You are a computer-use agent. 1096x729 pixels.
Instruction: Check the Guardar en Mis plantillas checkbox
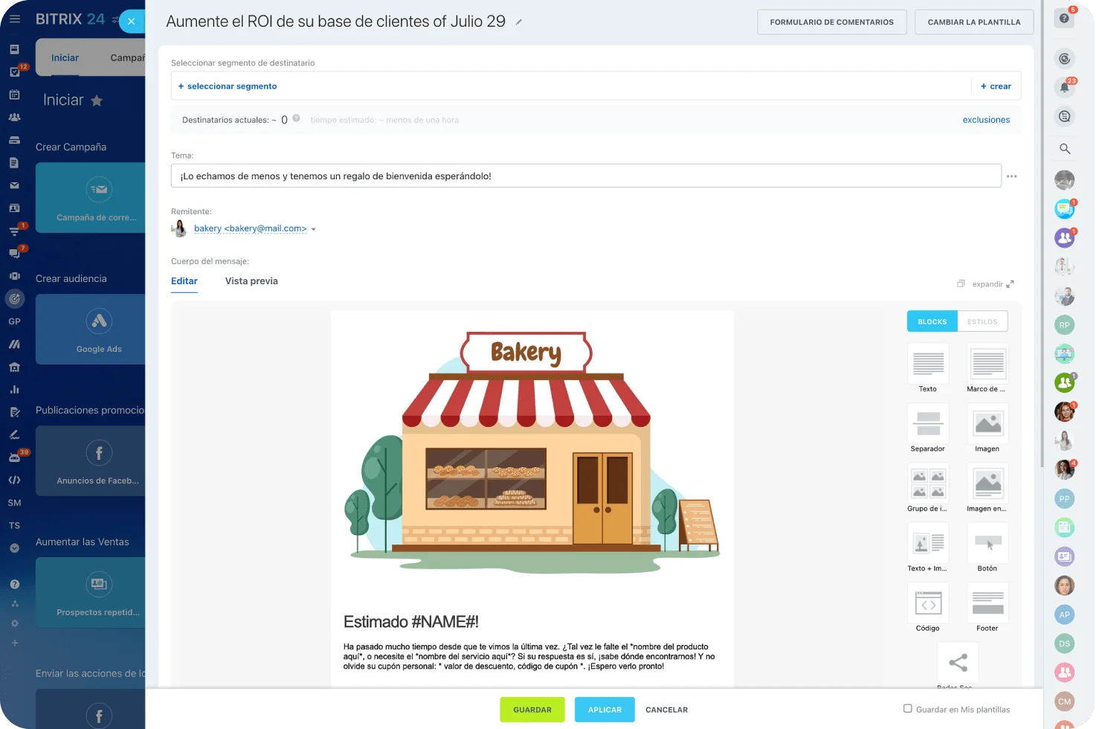908,709
